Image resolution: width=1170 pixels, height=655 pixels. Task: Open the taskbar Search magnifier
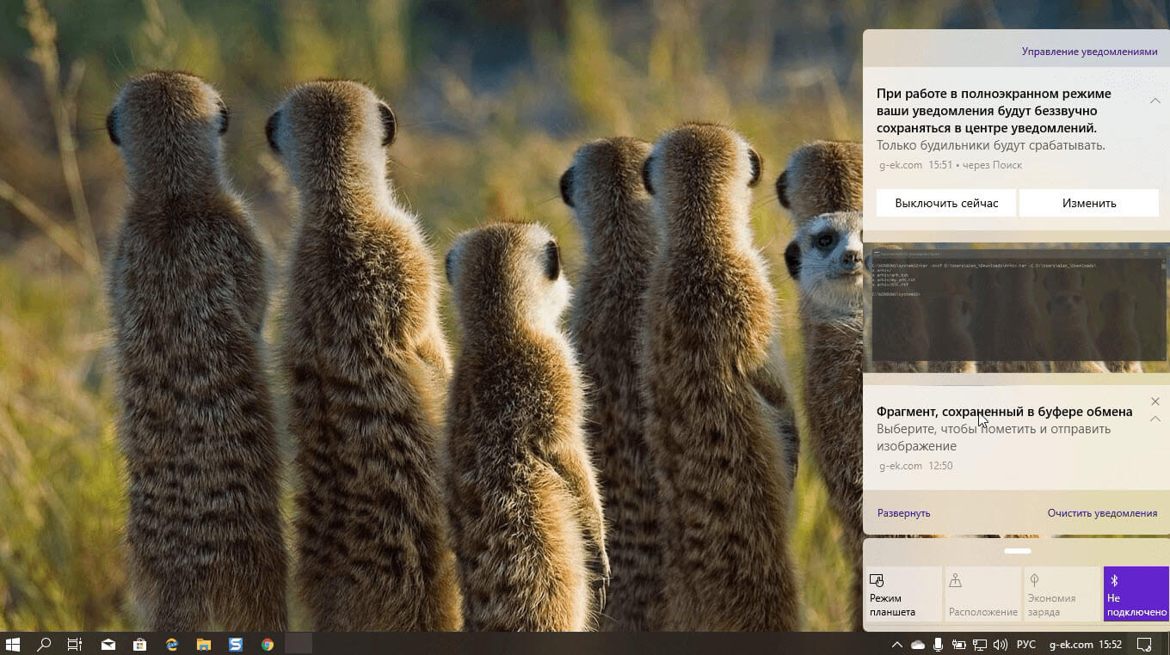(44, 644)
